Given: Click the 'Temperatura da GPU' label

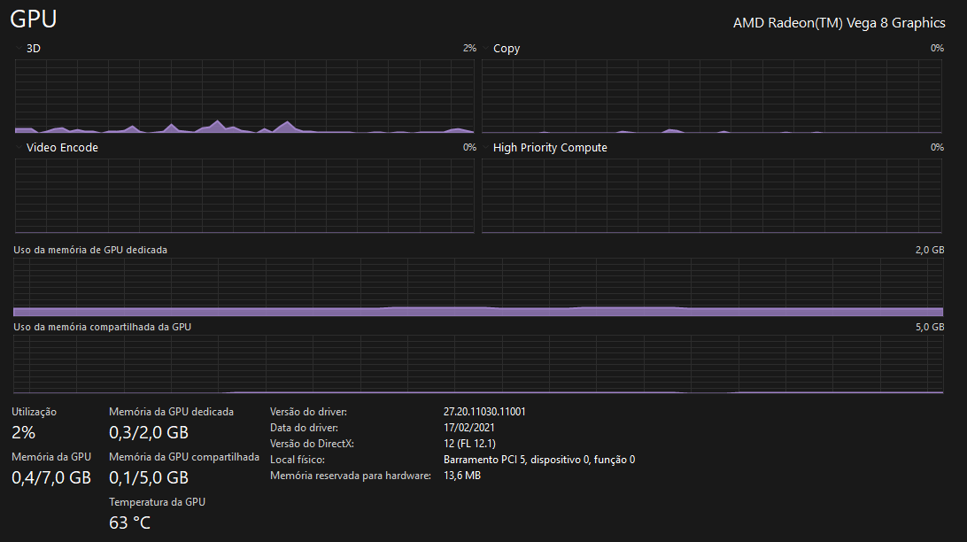Looking at the screenshot, I should click(158, 502).
